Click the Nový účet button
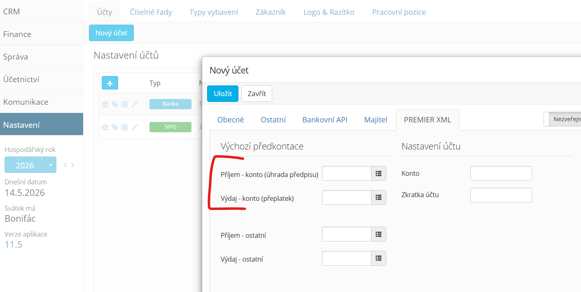Screen dimensions: 581x292 111,33
